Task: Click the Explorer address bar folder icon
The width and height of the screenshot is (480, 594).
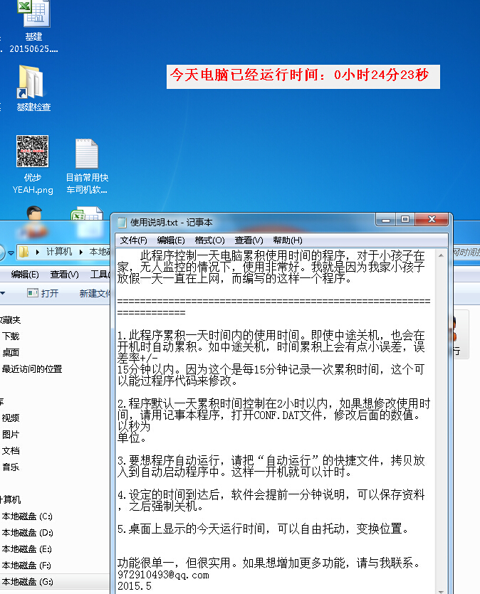Action: click(x=24, y=252)
